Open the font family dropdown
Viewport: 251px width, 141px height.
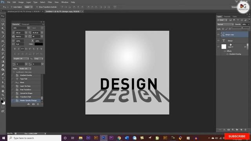pos(28,28)
